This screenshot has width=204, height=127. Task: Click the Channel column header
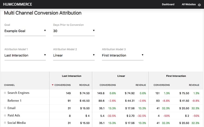(x=10, y=85)
